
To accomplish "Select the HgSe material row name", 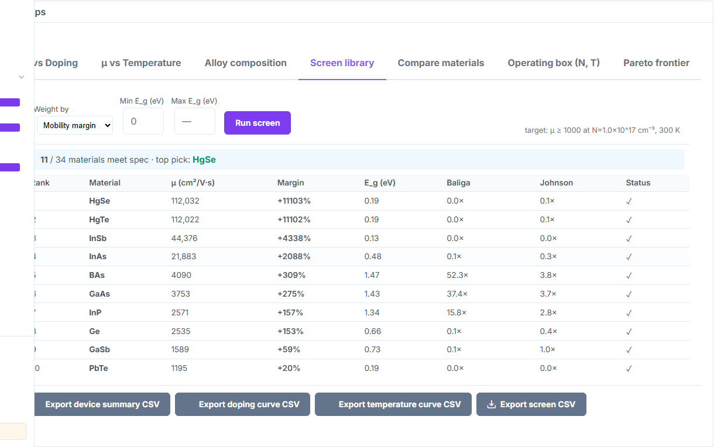I will [99, 201].
